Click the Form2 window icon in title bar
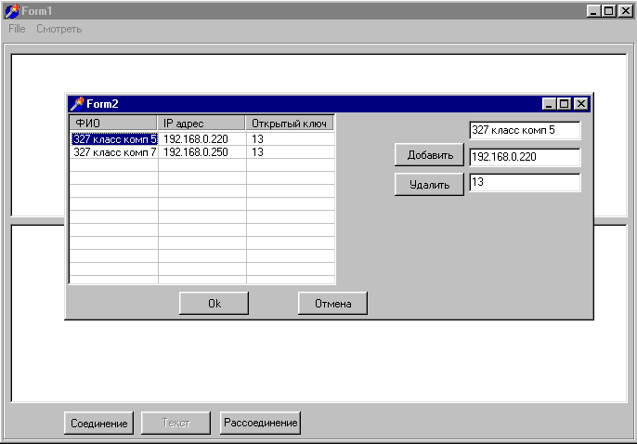This screenshot has width=637, height=444. pos(77,103)
